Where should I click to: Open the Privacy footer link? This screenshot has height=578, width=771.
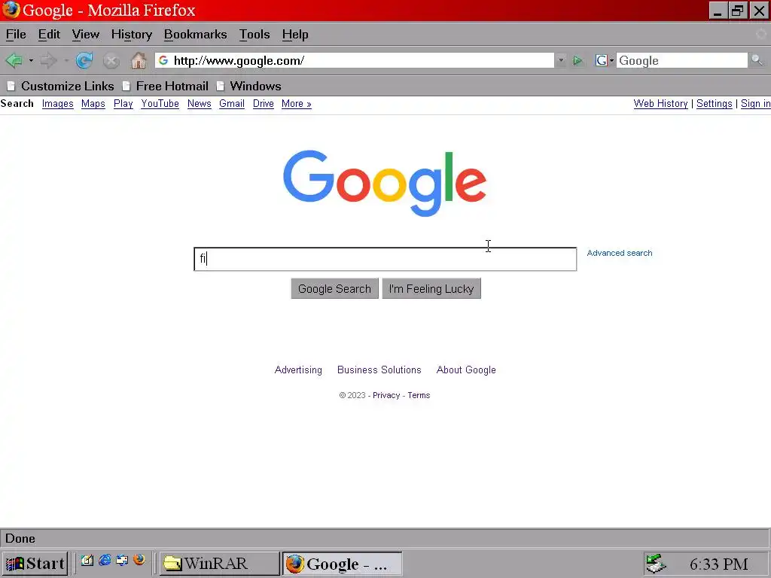pyautogui.click(x=386, y=395)
